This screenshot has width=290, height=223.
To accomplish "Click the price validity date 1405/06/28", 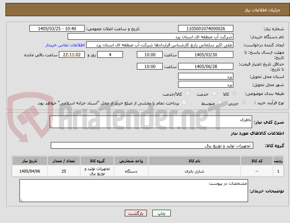I will coord(206,66).
